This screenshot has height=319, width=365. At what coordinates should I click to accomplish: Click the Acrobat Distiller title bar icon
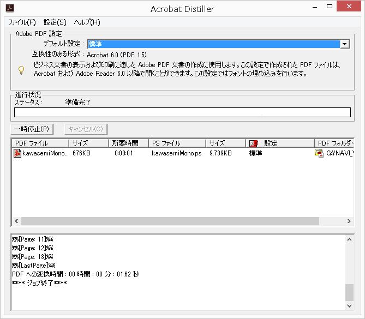point(10,8)
